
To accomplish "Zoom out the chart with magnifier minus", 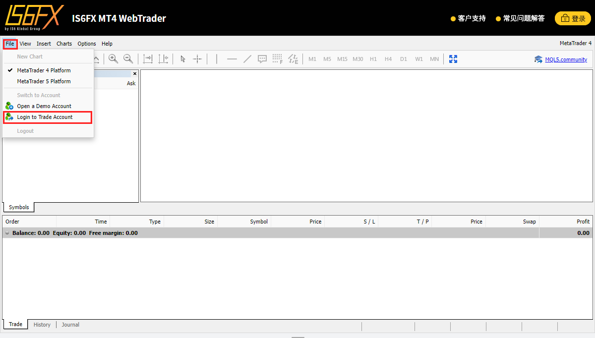I will pos(128,59).
